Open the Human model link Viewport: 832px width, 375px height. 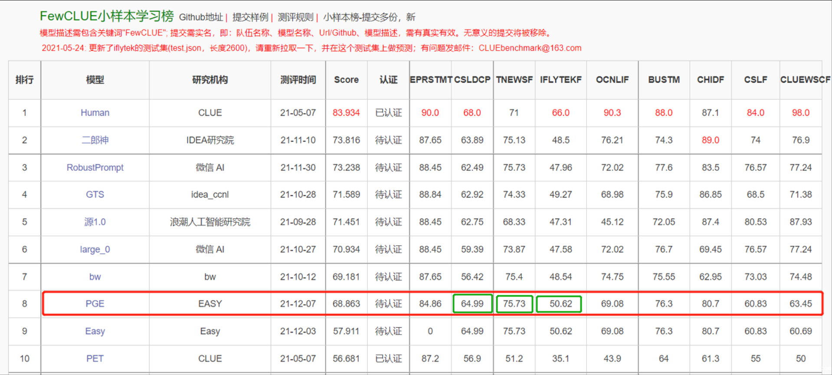point(95,113)
